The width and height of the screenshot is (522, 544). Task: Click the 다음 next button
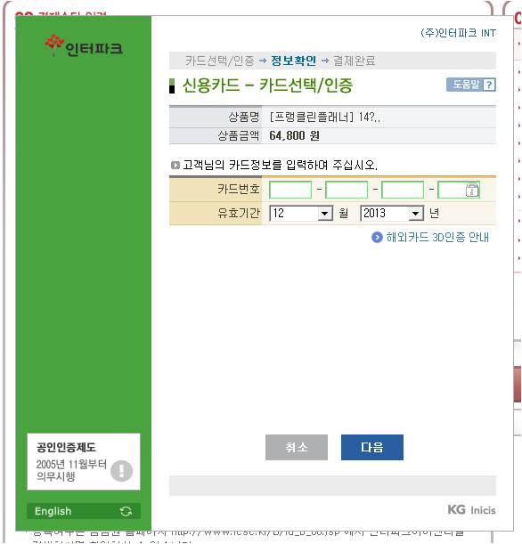pyautogui.click(x=372, y=447)
